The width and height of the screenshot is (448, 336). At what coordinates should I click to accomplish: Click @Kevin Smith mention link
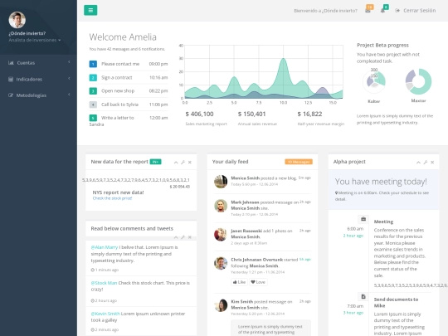[105, 314]
